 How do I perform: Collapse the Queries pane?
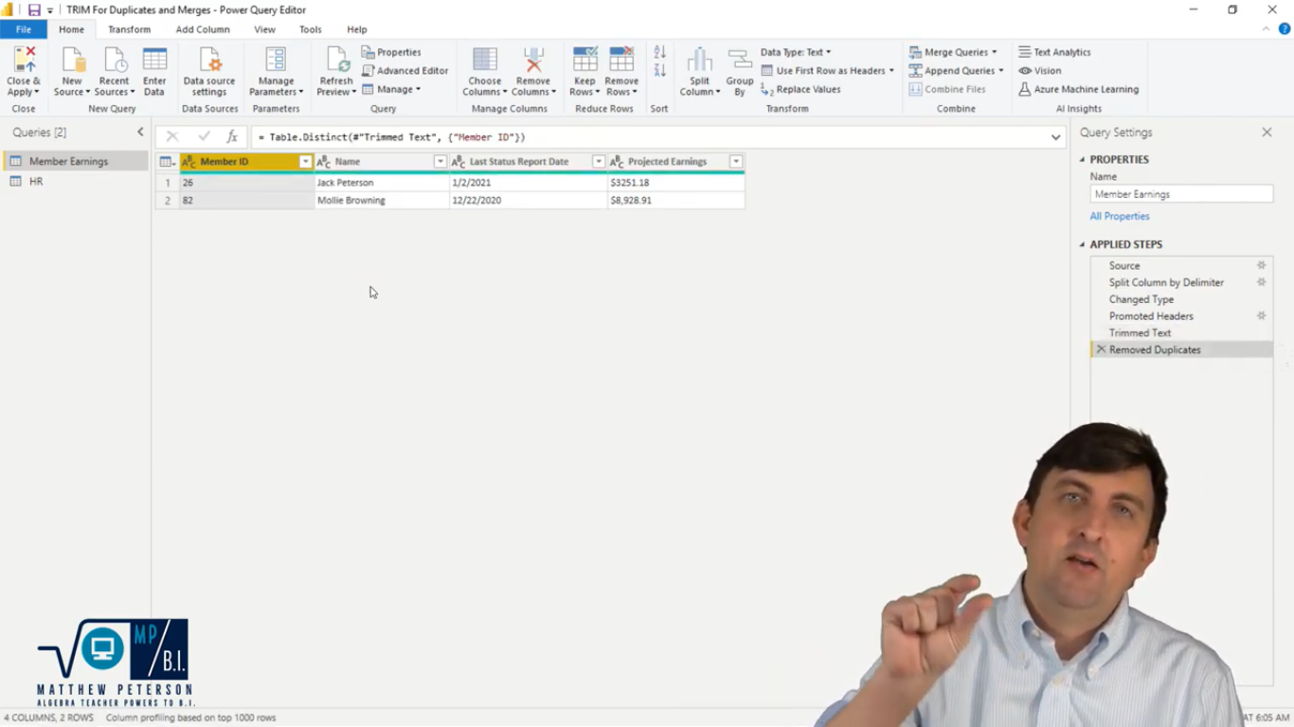tap(140, 133)
